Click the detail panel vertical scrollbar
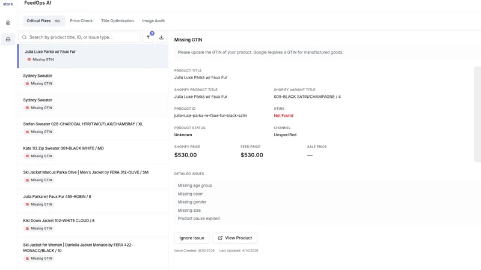Viewport: 481px width, 270px height. pyautogui.click(x=477, y=114)
